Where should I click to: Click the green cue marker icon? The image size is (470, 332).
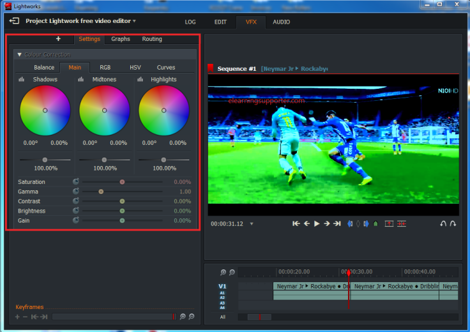tap(375, 223)
